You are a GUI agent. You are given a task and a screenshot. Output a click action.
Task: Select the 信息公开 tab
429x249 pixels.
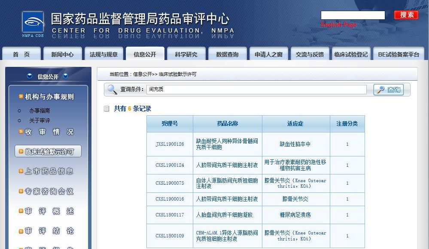pos(145,54)
